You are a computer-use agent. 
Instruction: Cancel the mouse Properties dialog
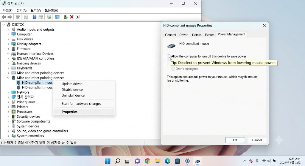coord(257,140)
